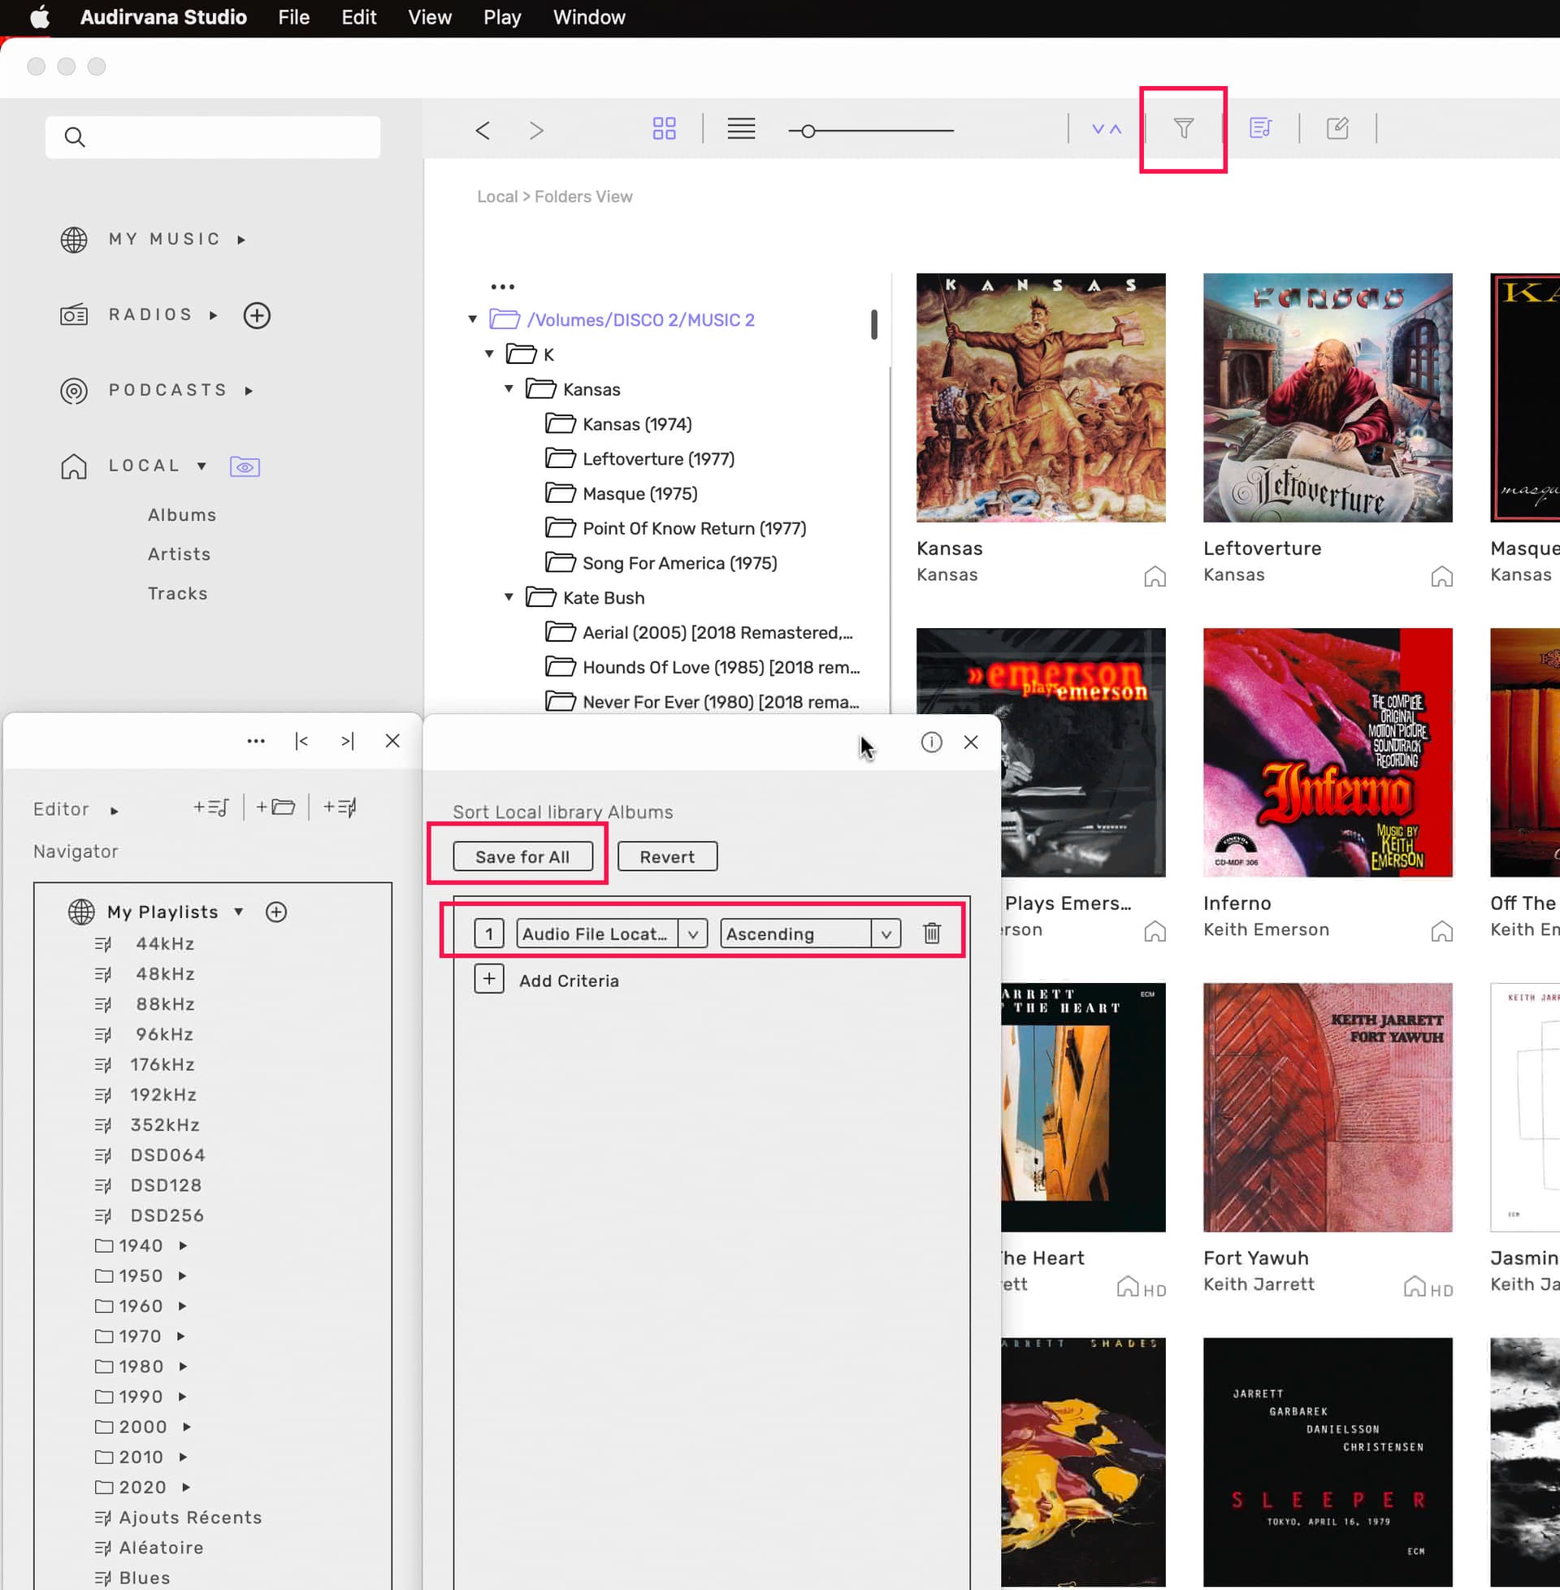Click the Save for All button
The height and width of the screenshot is (1590, 1560).
(522, 857)
